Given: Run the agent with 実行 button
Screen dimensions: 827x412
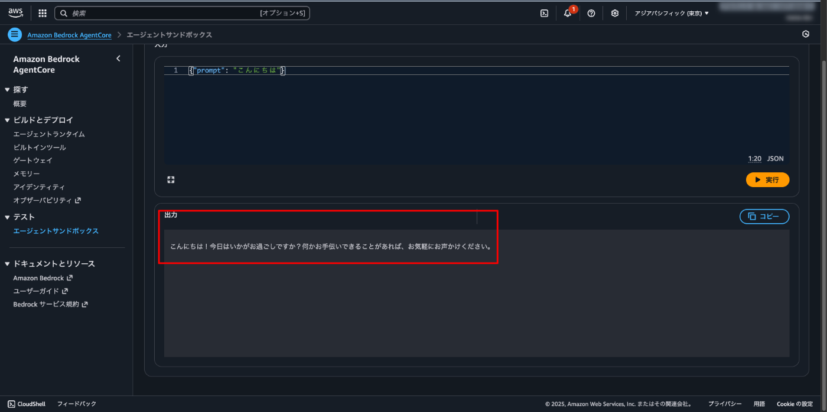Looking at the screenshot, I should click(x=767, y=179).
